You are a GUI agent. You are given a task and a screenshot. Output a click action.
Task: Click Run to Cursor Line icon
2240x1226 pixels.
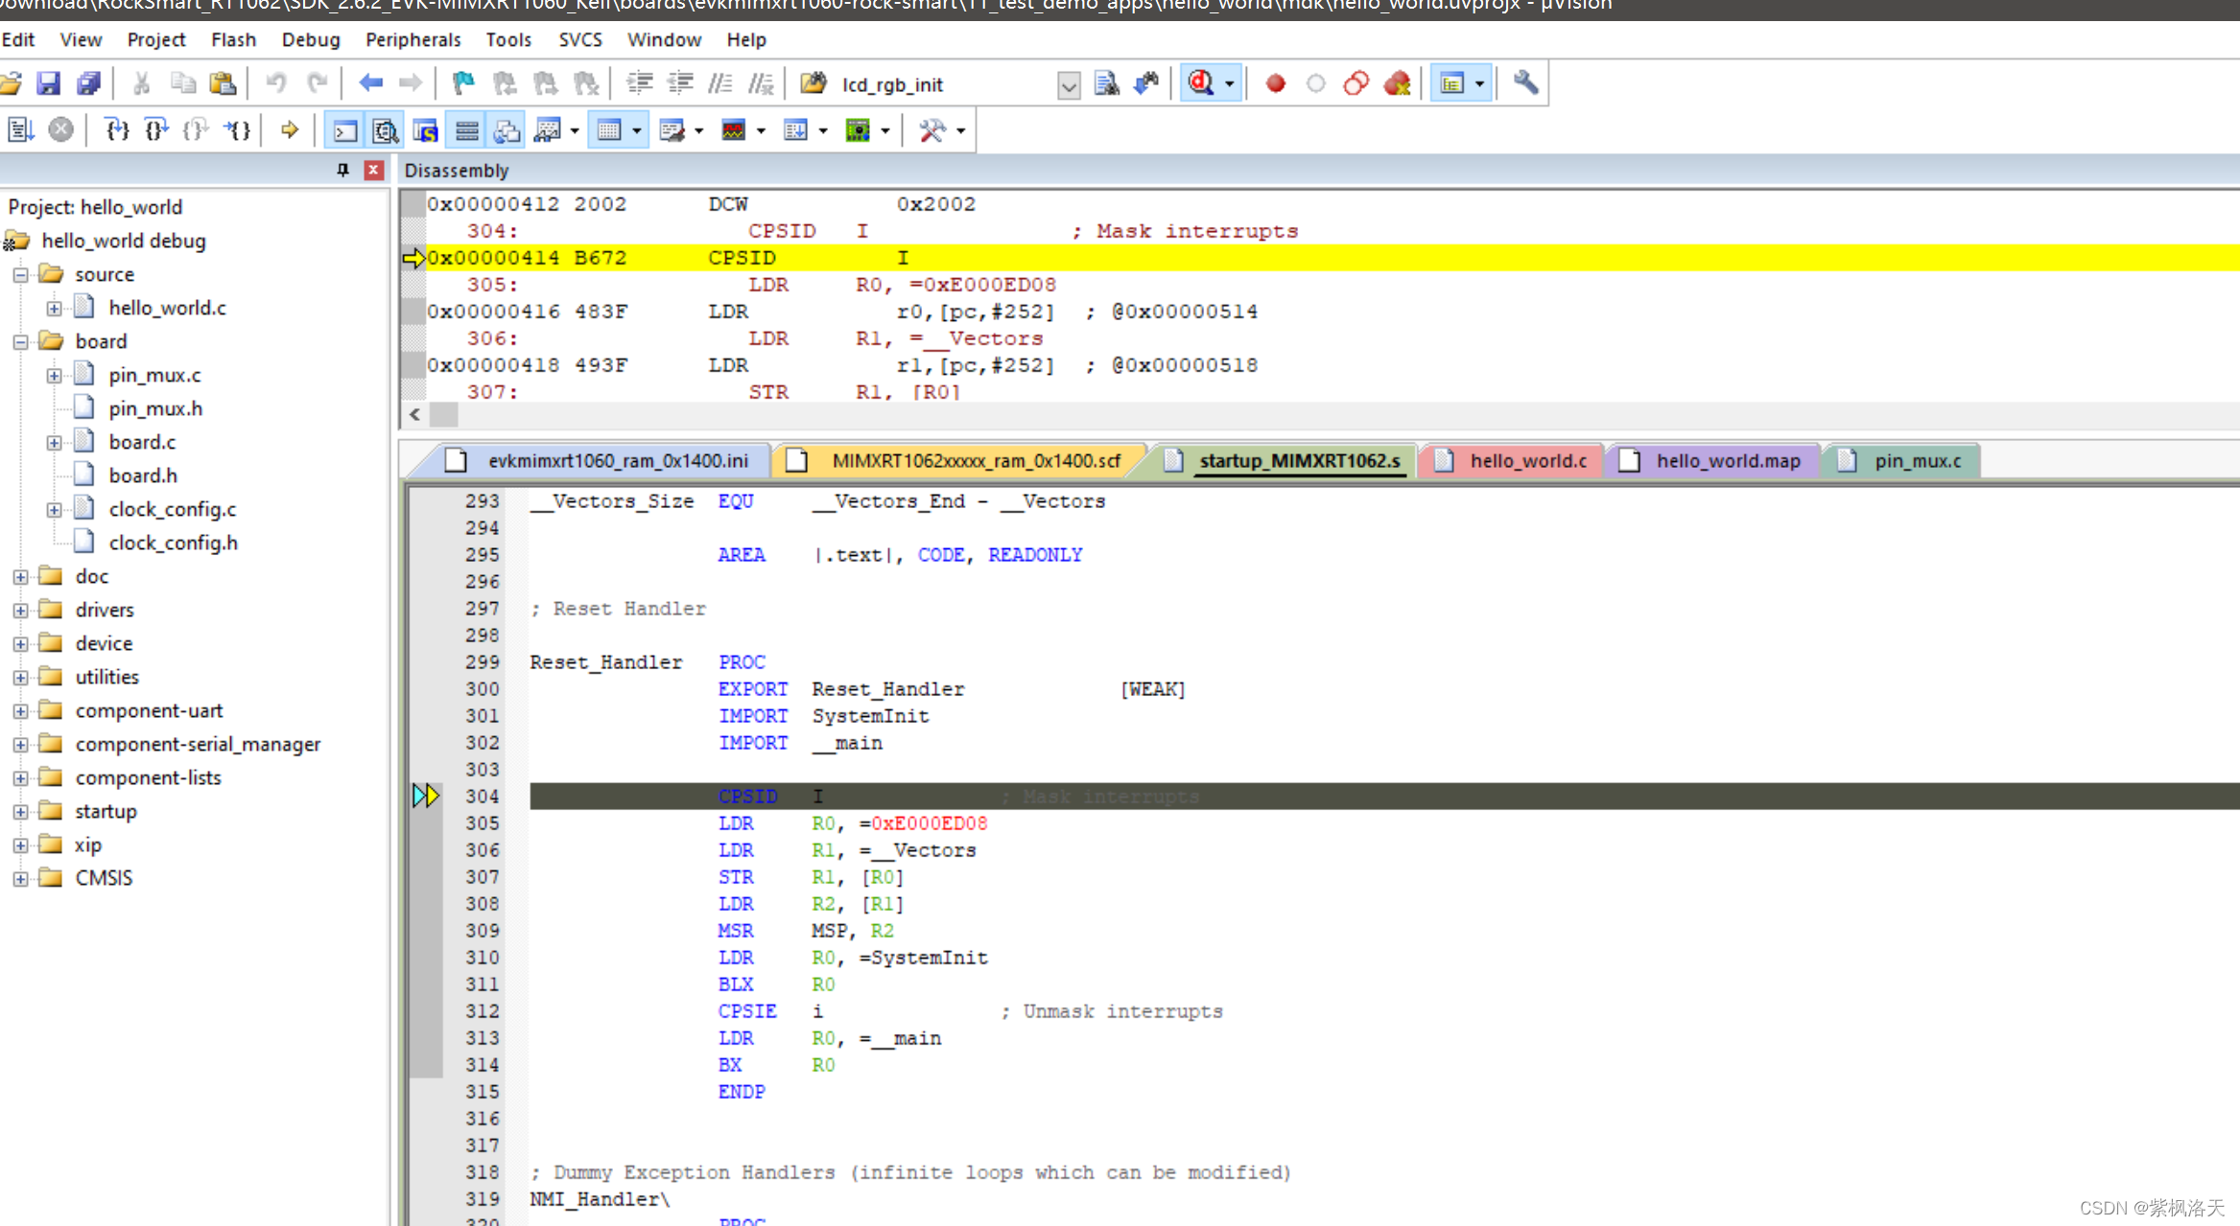tap(238, 130)
